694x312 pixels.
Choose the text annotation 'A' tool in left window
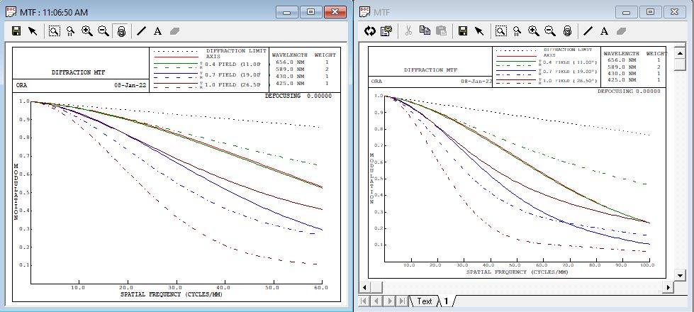pos(157,31)
